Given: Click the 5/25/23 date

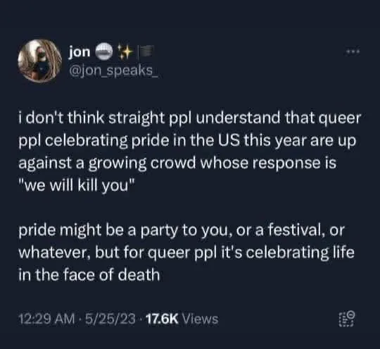Looking at the screenshot, I should (x=110, y=319).
